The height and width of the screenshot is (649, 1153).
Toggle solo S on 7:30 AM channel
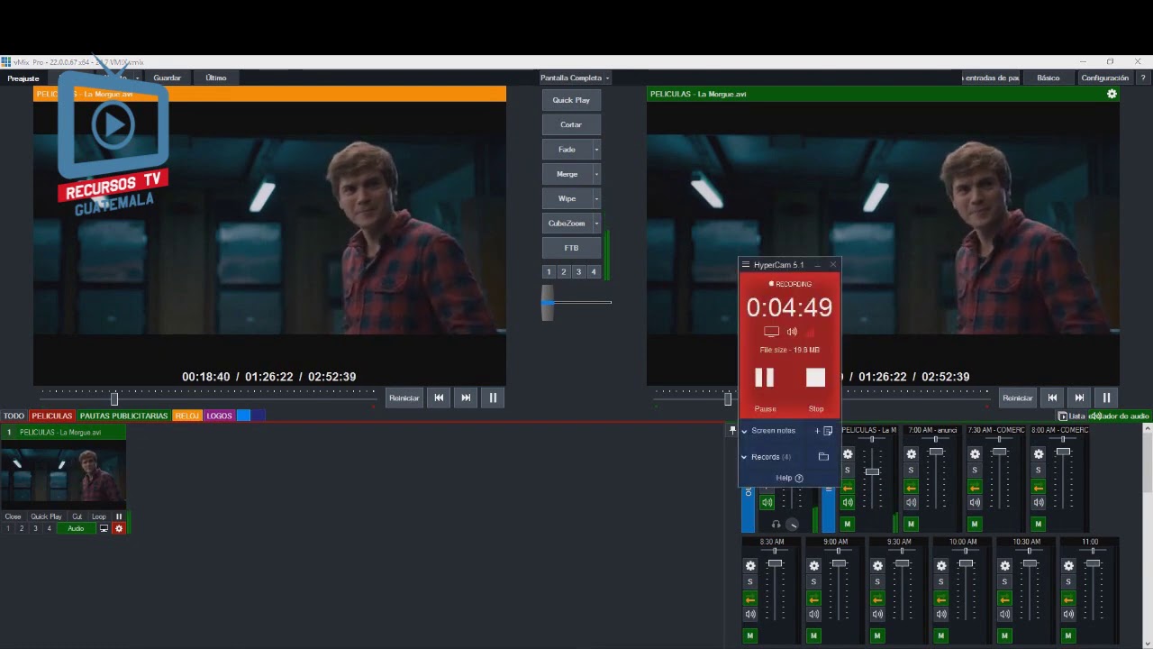(x=975, y=471)
